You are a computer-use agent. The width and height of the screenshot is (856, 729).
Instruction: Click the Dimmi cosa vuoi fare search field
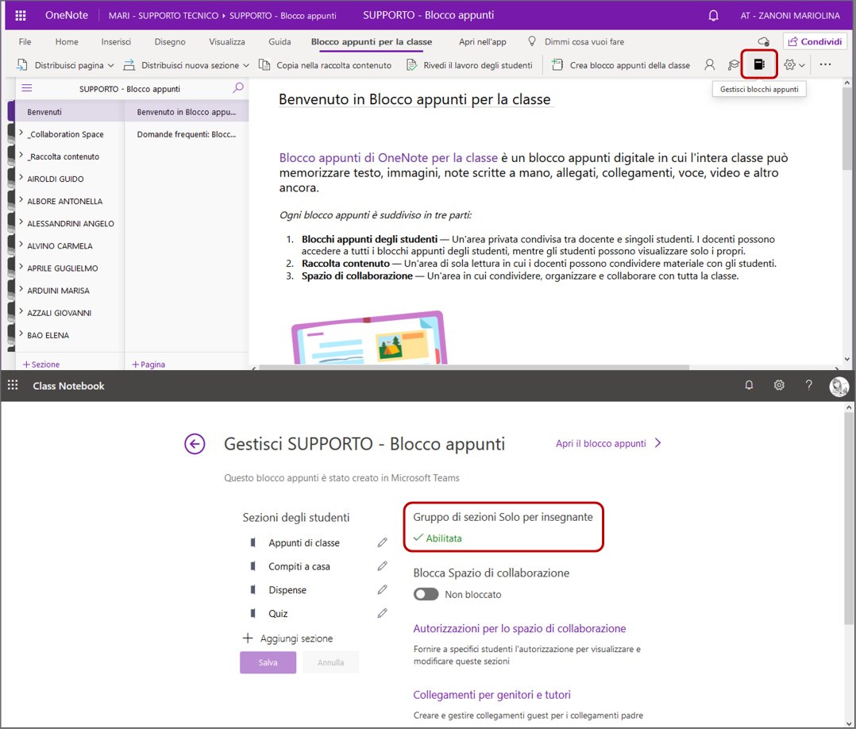(x=584, y=42)
